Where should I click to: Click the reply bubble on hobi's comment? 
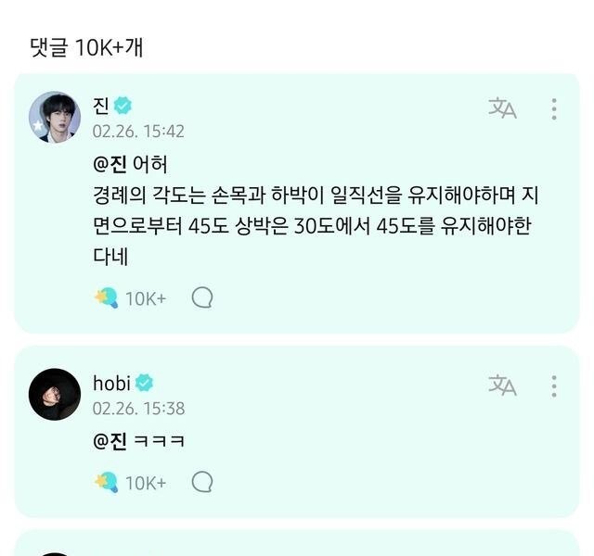point(202,482)
